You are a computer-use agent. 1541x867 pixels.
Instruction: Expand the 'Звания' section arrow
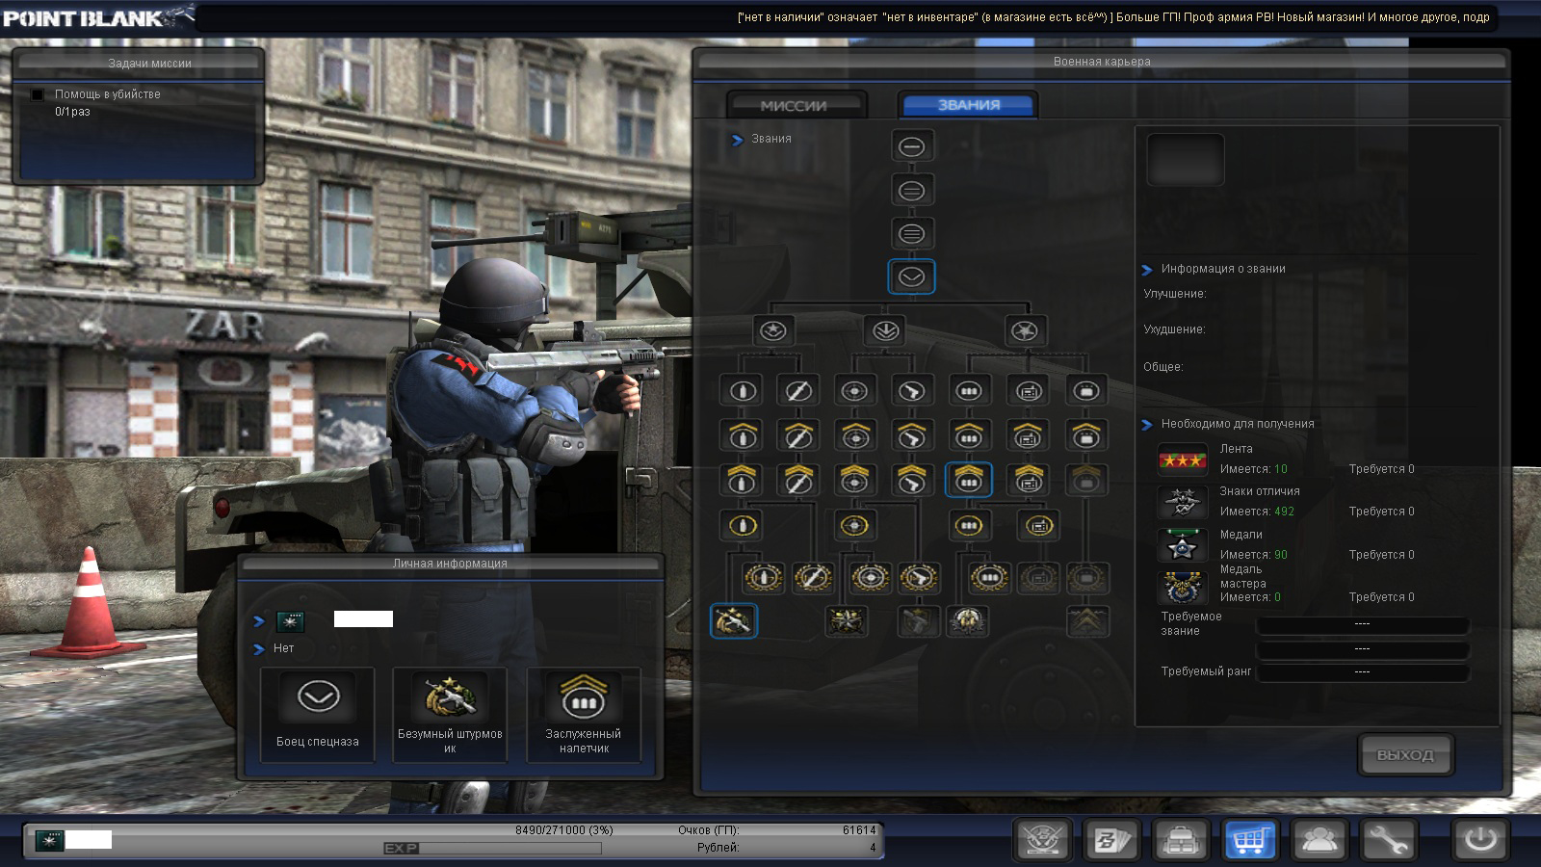point(737,140)
